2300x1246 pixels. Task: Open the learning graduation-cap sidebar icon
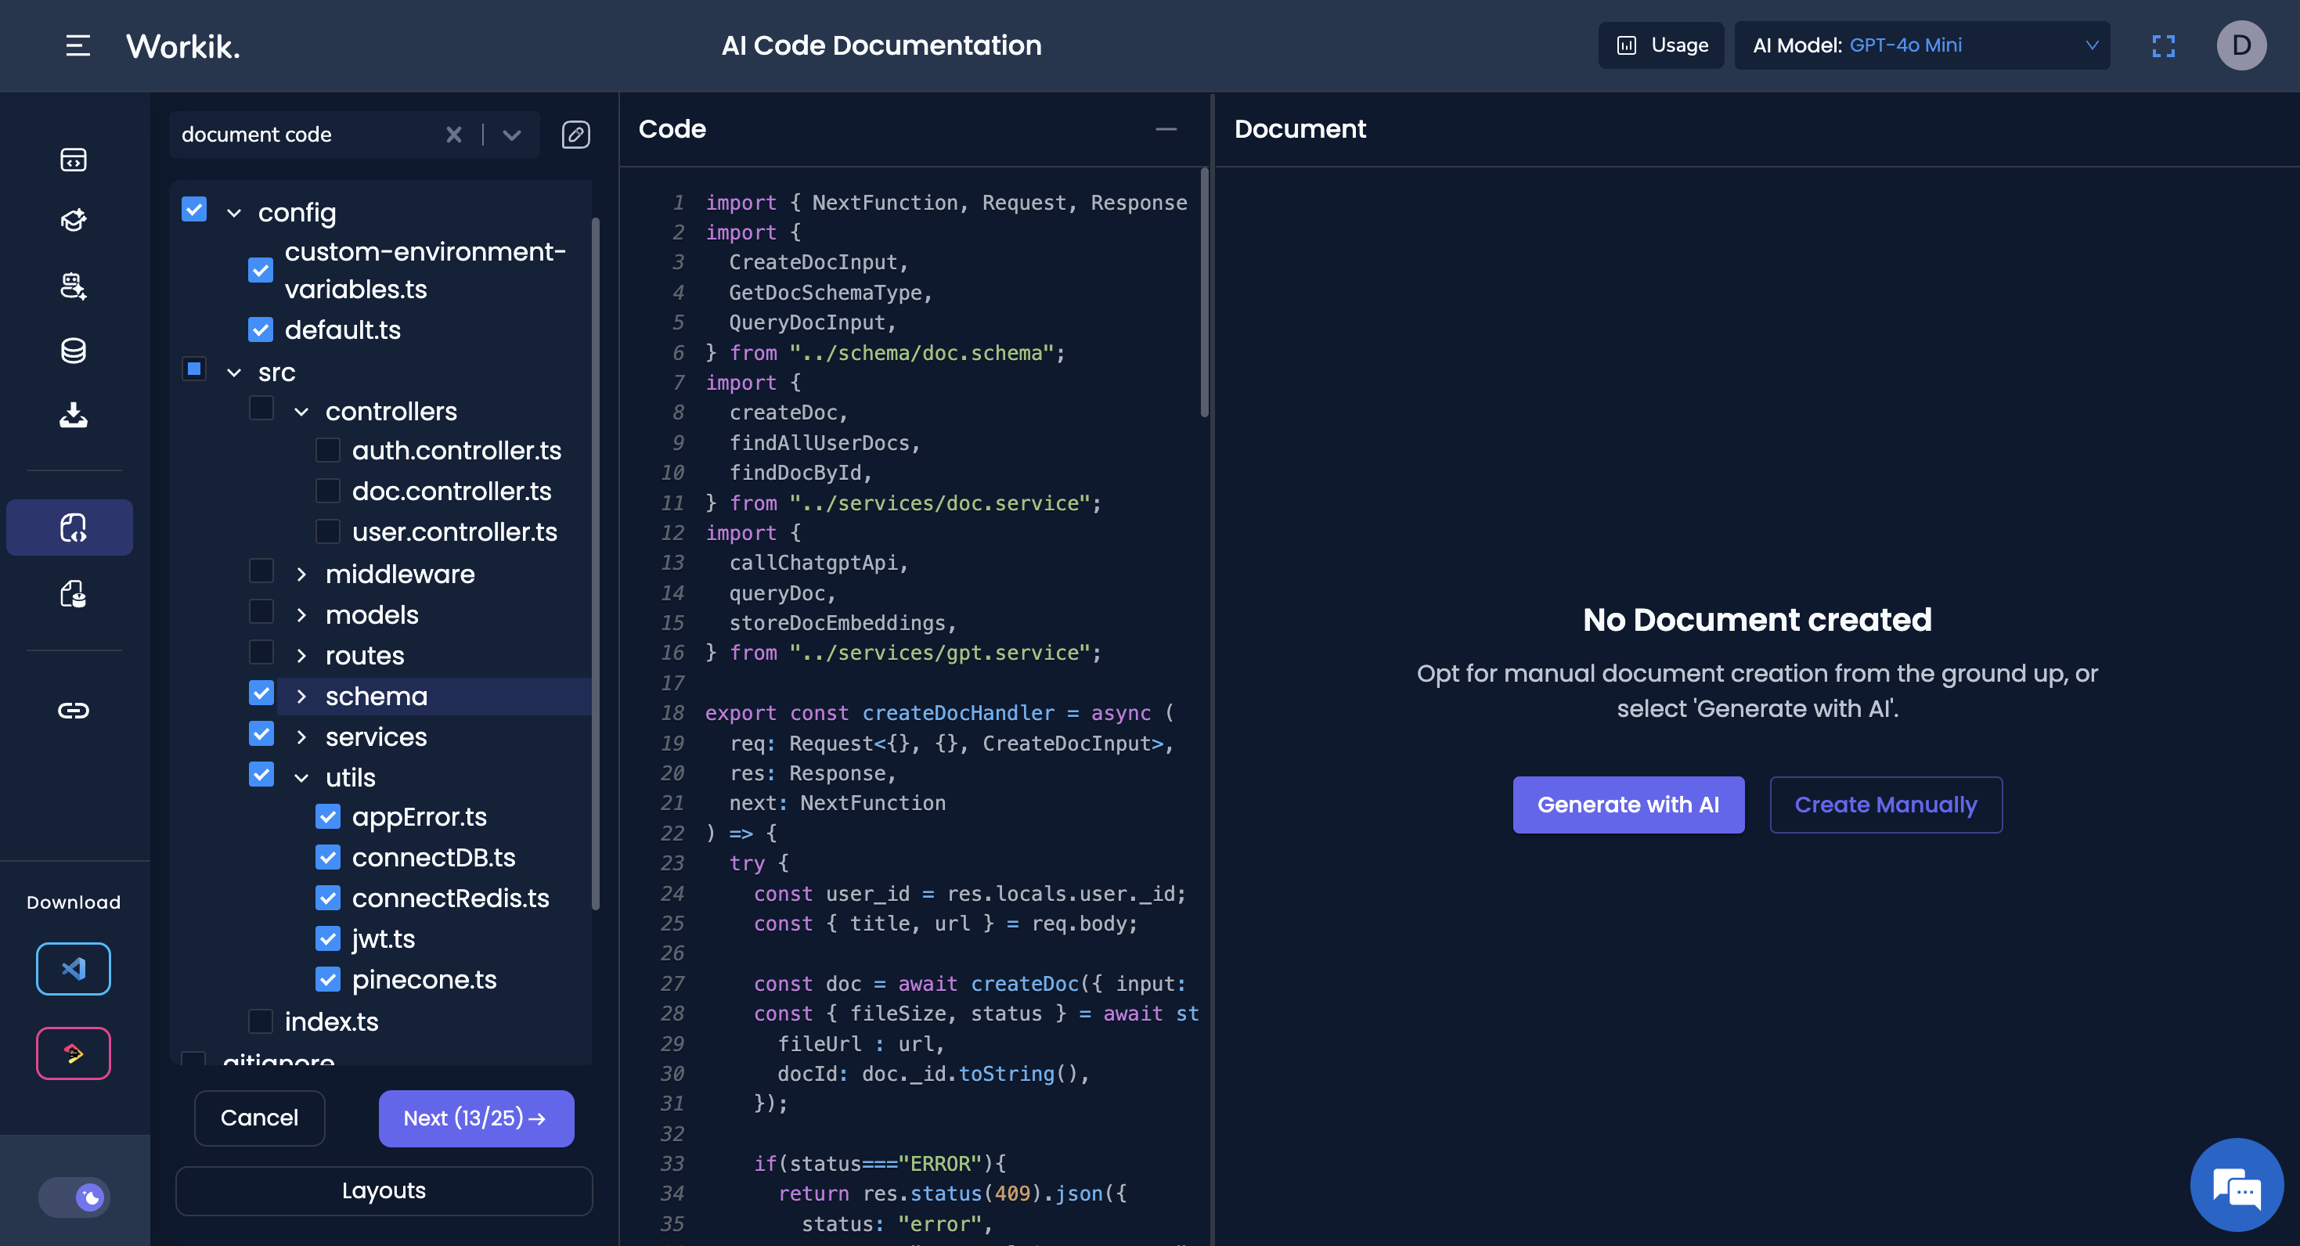click(74, 221)
